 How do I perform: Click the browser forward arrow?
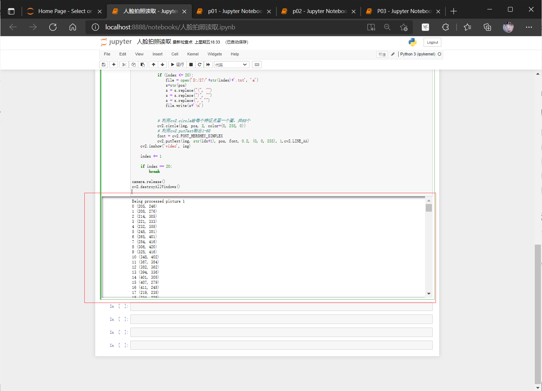(x=33, y=27)
